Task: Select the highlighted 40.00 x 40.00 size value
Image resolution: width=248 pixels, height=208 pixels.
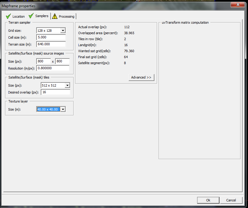Action: (x=48, y=109)
